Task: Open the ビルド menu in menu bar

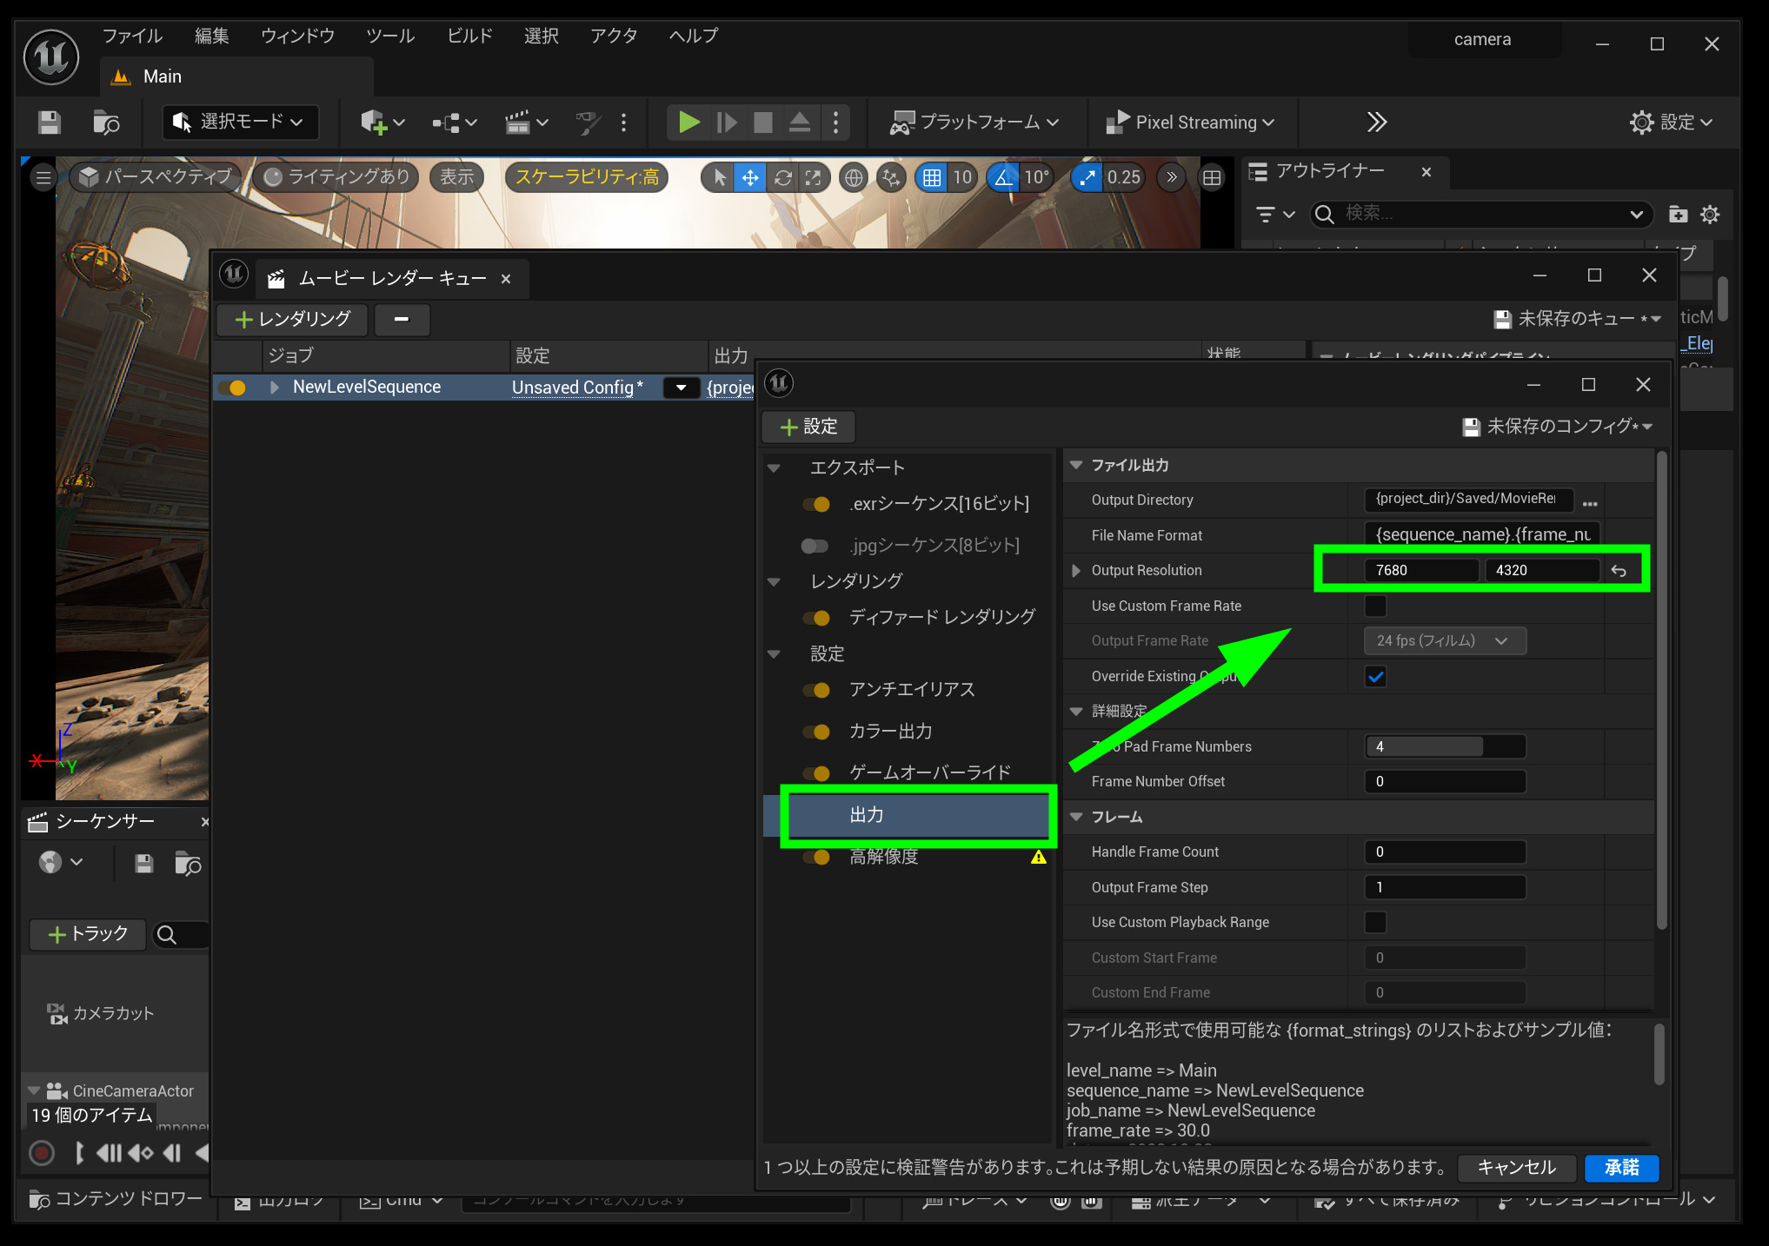Action: [469, 36]
